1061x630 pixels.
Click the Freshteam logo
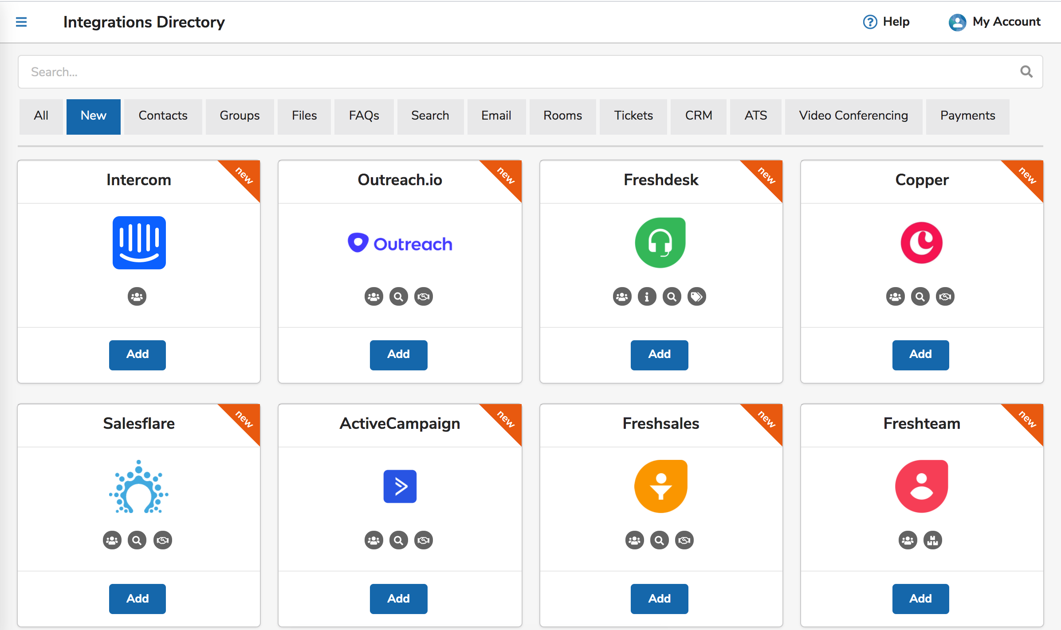pyautogui.click(x=922, y=486)
